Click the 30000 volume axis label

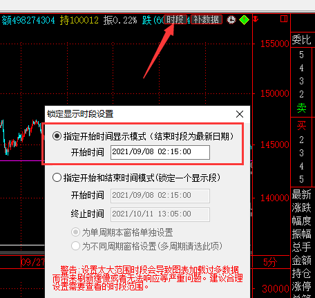pos(276,289)
